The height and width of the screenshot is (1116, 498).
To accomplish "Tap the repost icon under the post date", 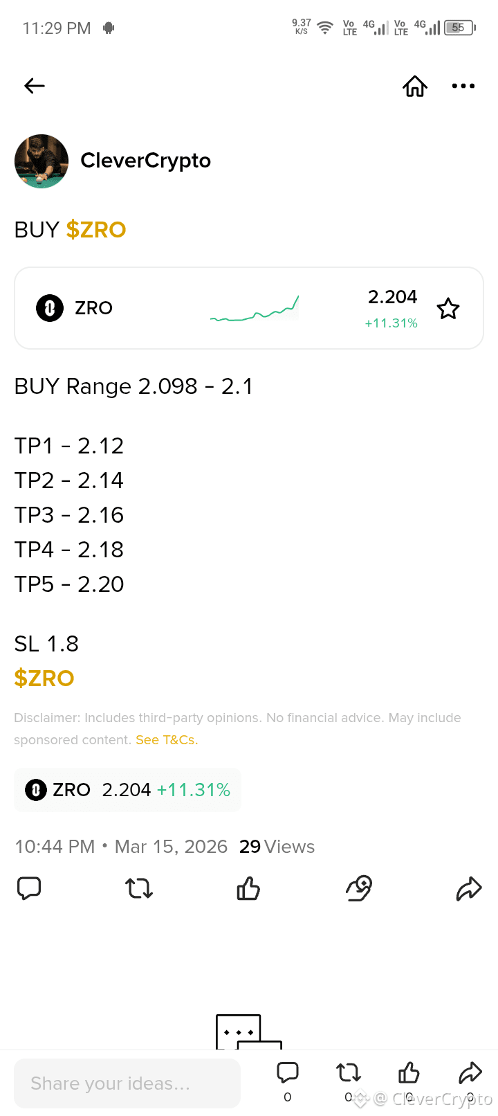I will click(x=139, y=888).
